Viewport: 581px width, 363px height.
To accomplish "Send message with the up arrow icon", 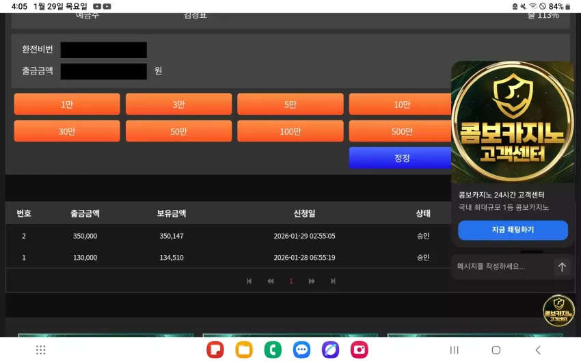I will tap(562, 267).
